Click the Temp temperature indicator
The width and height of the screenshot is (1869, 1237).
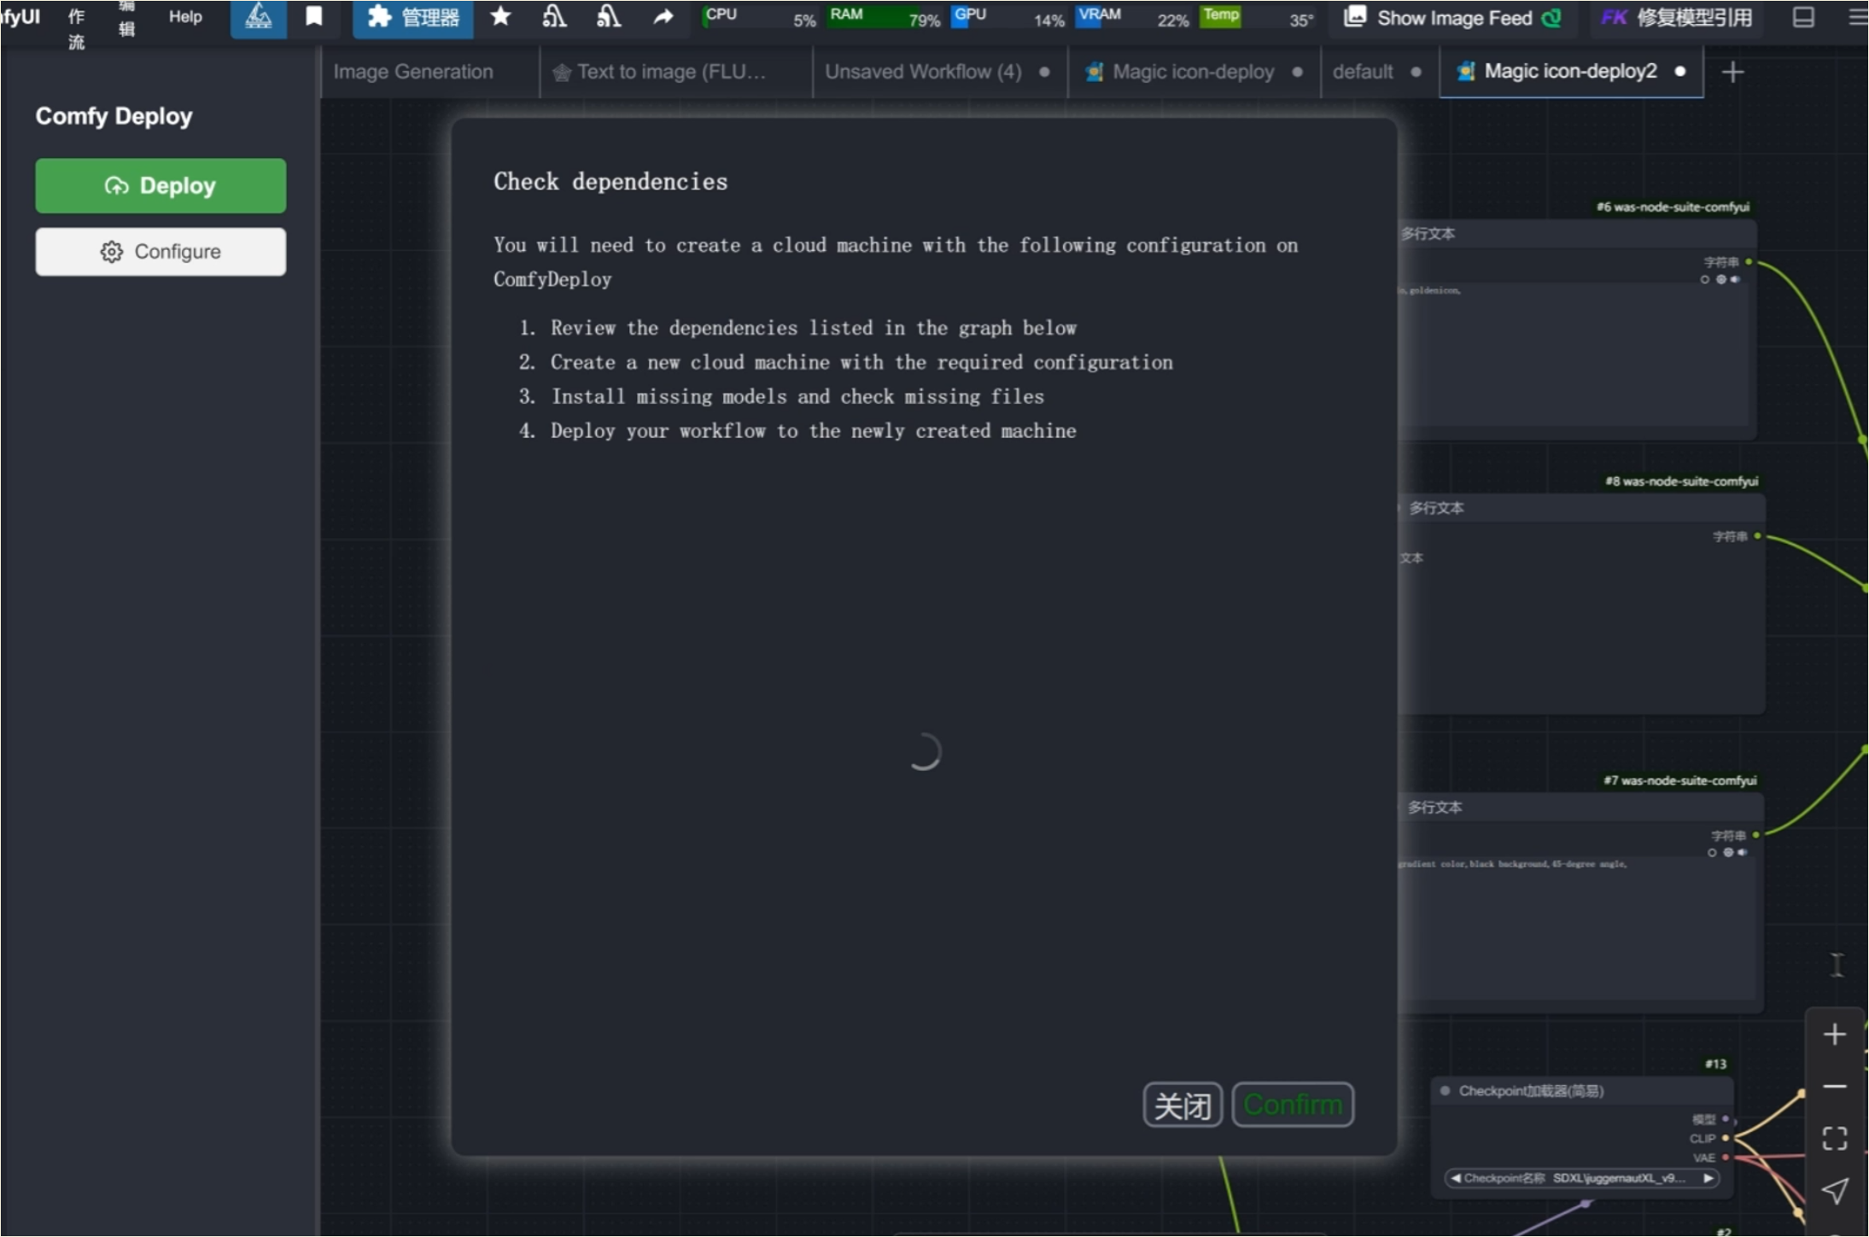pos(1257,17)
